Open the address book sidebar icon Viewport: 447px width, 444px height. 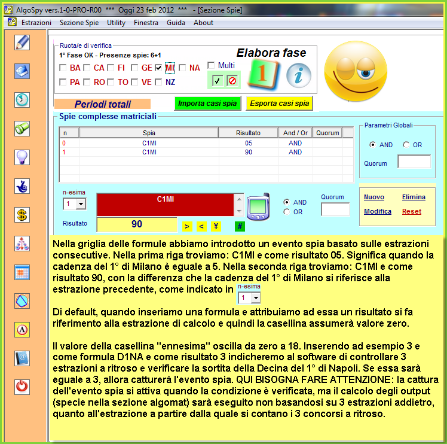click(22, 358)
